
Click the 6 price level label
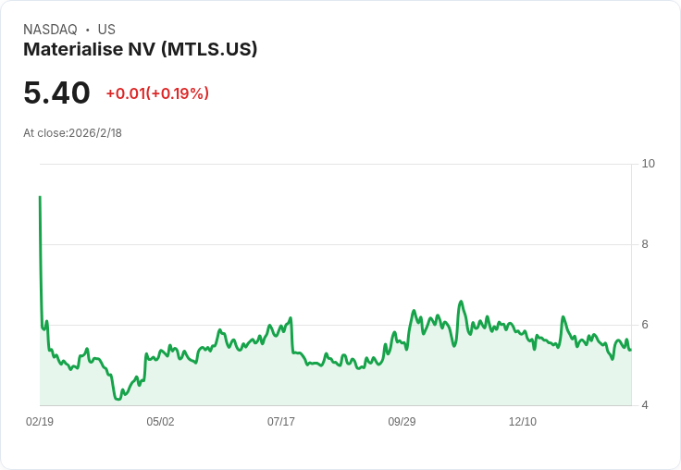(645, 325)
